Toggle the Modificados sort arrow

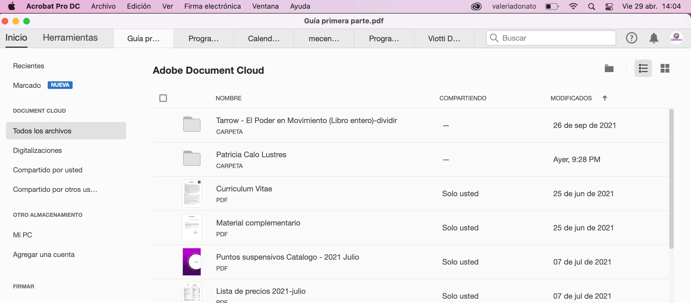605,98
